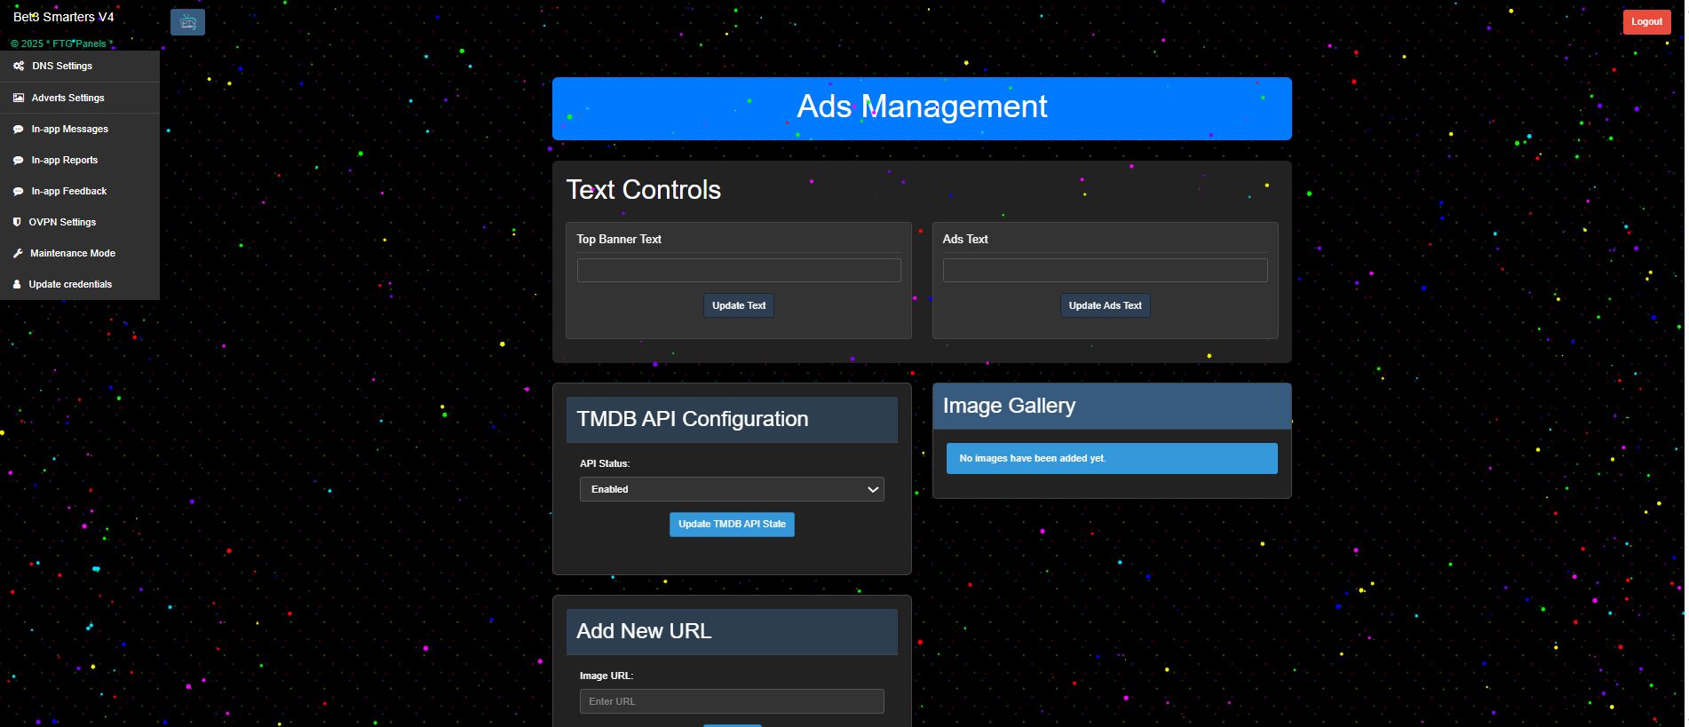Go to the OVPN Settings page

coord(62,223)
